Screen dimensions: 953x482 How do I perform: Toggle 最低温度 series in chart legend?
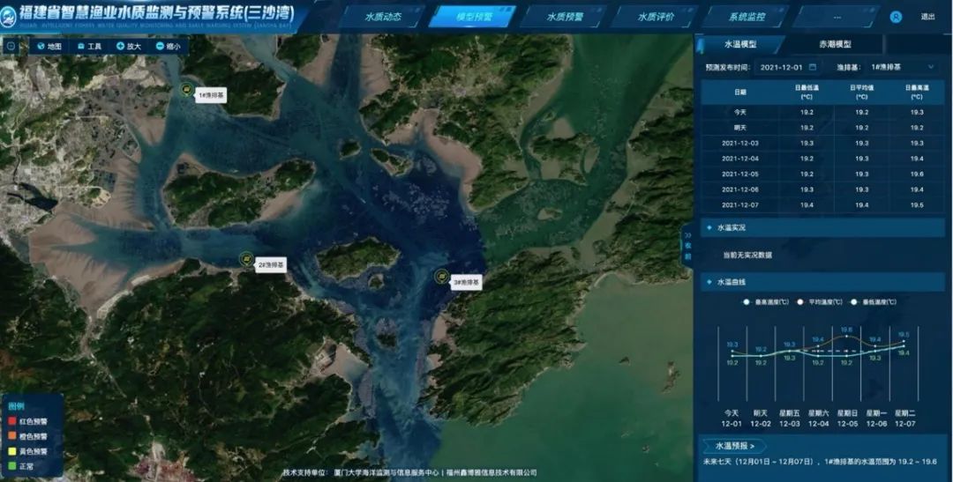click(872, 301)
